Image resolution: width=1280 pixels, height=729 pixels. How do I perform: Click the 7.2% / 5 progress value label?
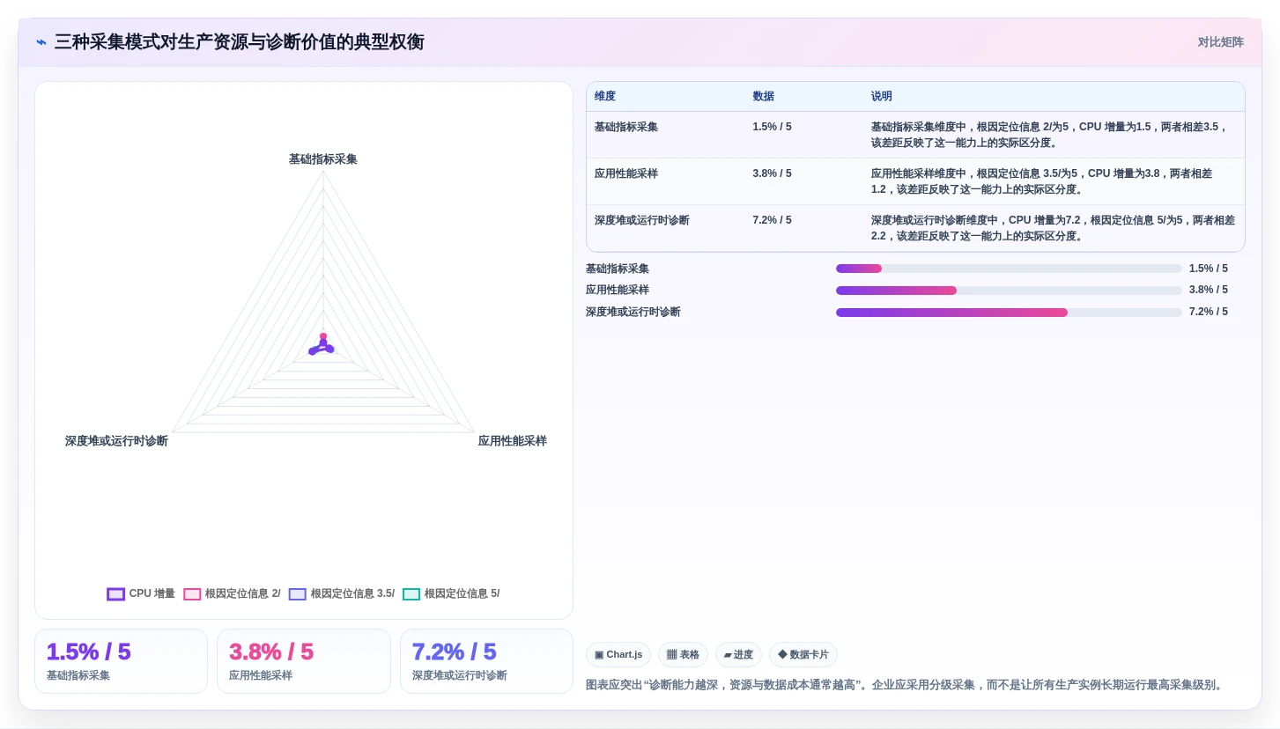point(1209,312)
